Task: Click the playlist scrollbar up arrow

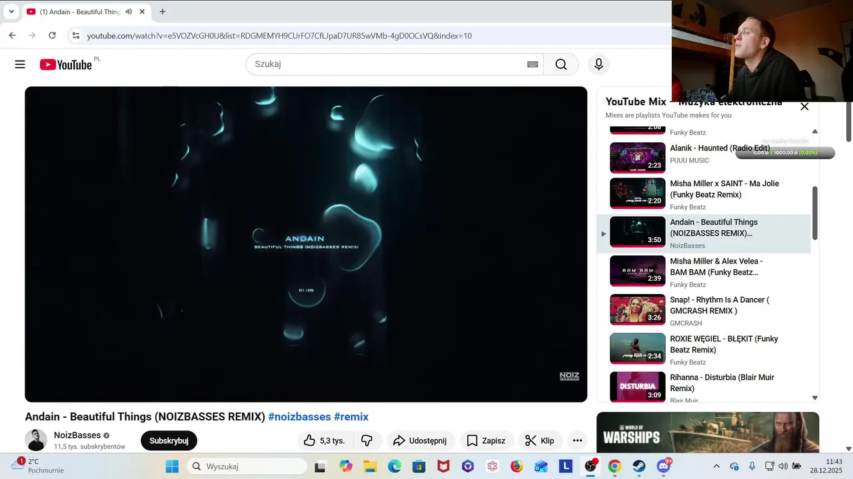Action: (x=814, y=132)
